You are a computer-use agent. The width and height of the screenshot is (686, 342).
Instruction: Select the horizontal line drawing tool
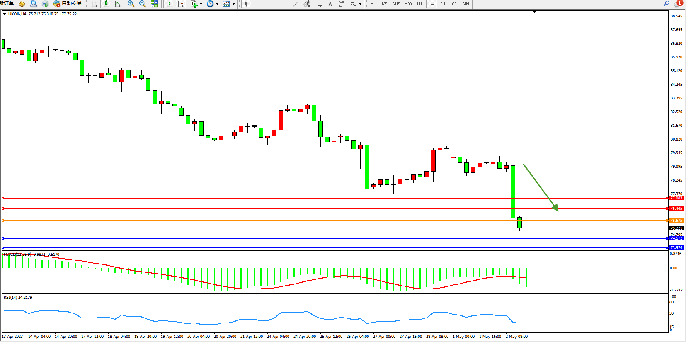(284, 4)
